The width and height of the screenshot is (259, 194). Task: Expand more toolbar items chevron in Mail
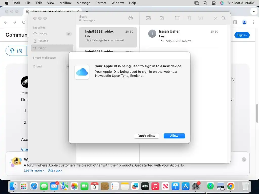(x=215, y=18)
